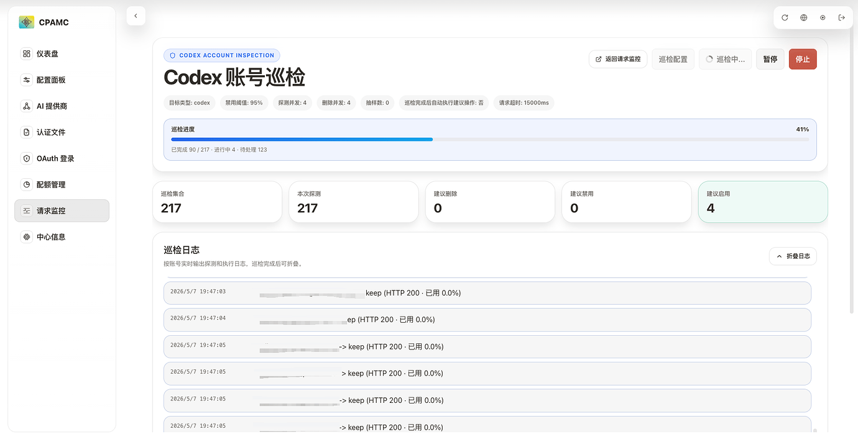
Task: Click the log entry at 19:47:04
Action: point(487,320)
